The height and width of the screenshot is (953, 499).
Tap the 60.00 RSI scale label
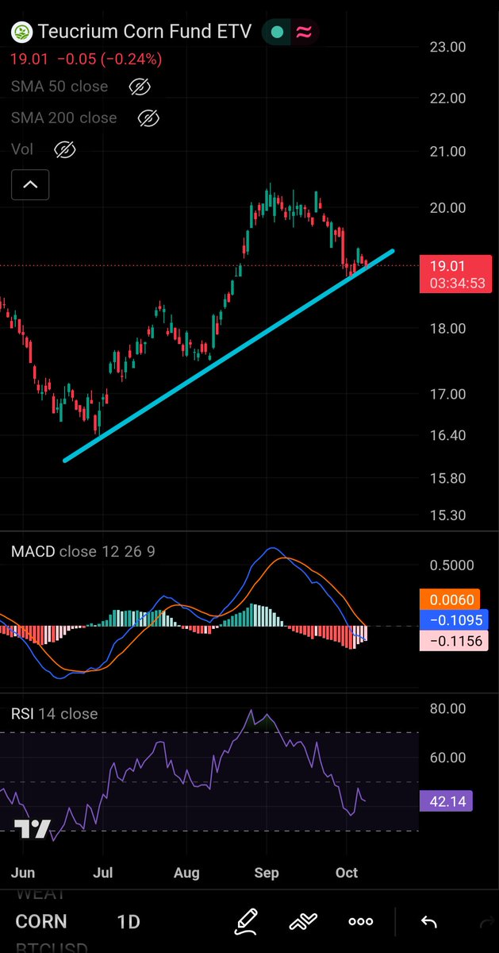point(447,758)
